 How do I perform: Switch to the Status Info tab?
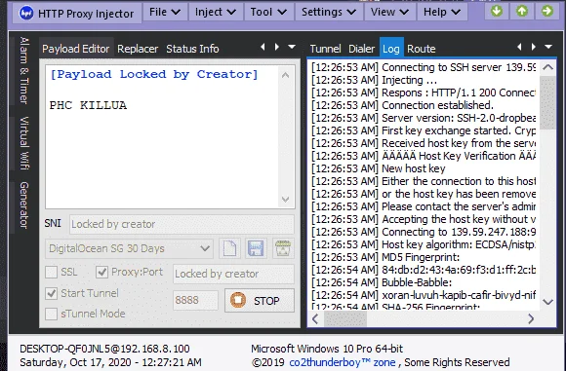(192, 49)
